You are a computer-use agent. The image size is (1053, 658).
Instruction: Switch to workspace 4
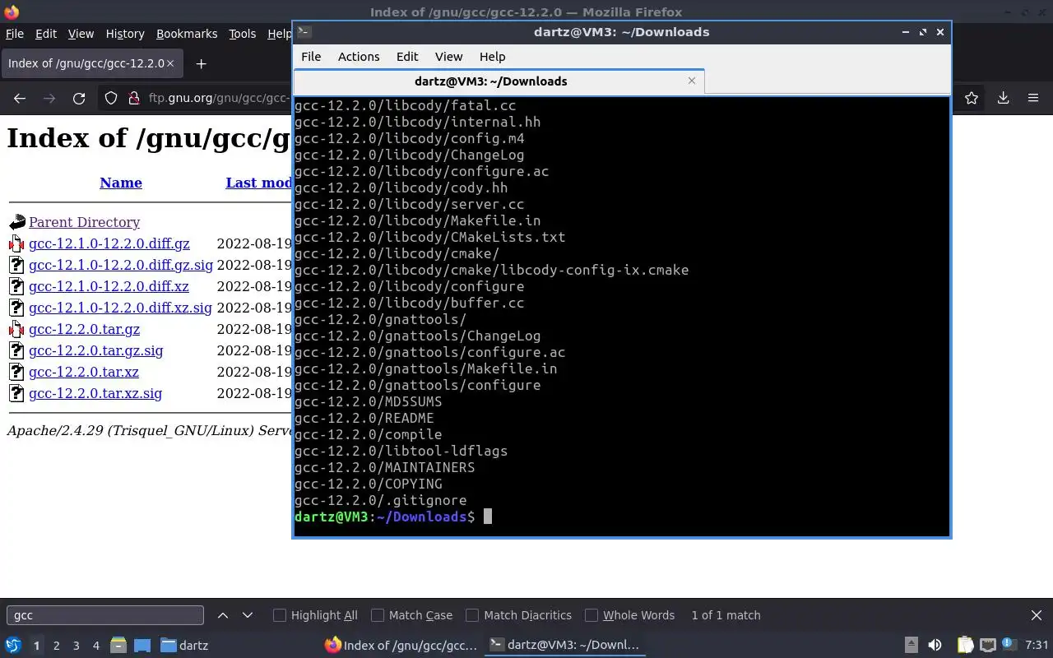coord(96,646)
